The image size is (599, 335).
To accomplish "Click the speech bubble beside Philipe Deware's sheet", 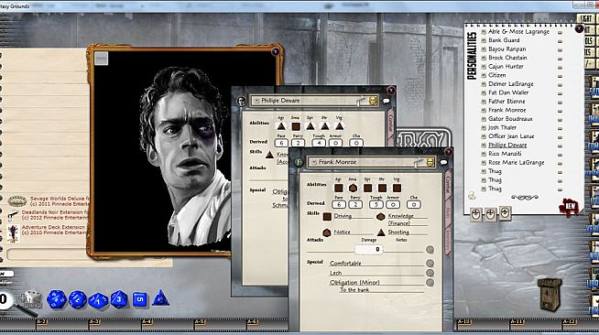I will tap(387, 101).
